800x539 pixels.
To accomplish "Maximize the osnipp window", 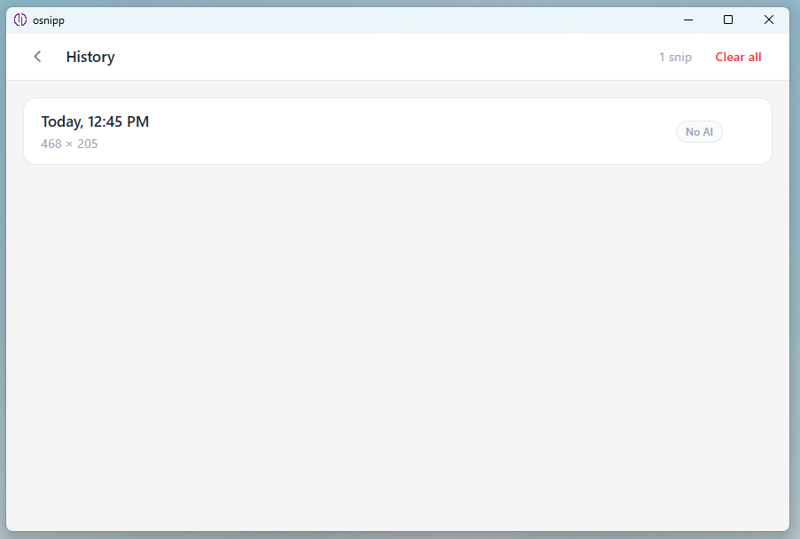I will (x=728, y=20).
